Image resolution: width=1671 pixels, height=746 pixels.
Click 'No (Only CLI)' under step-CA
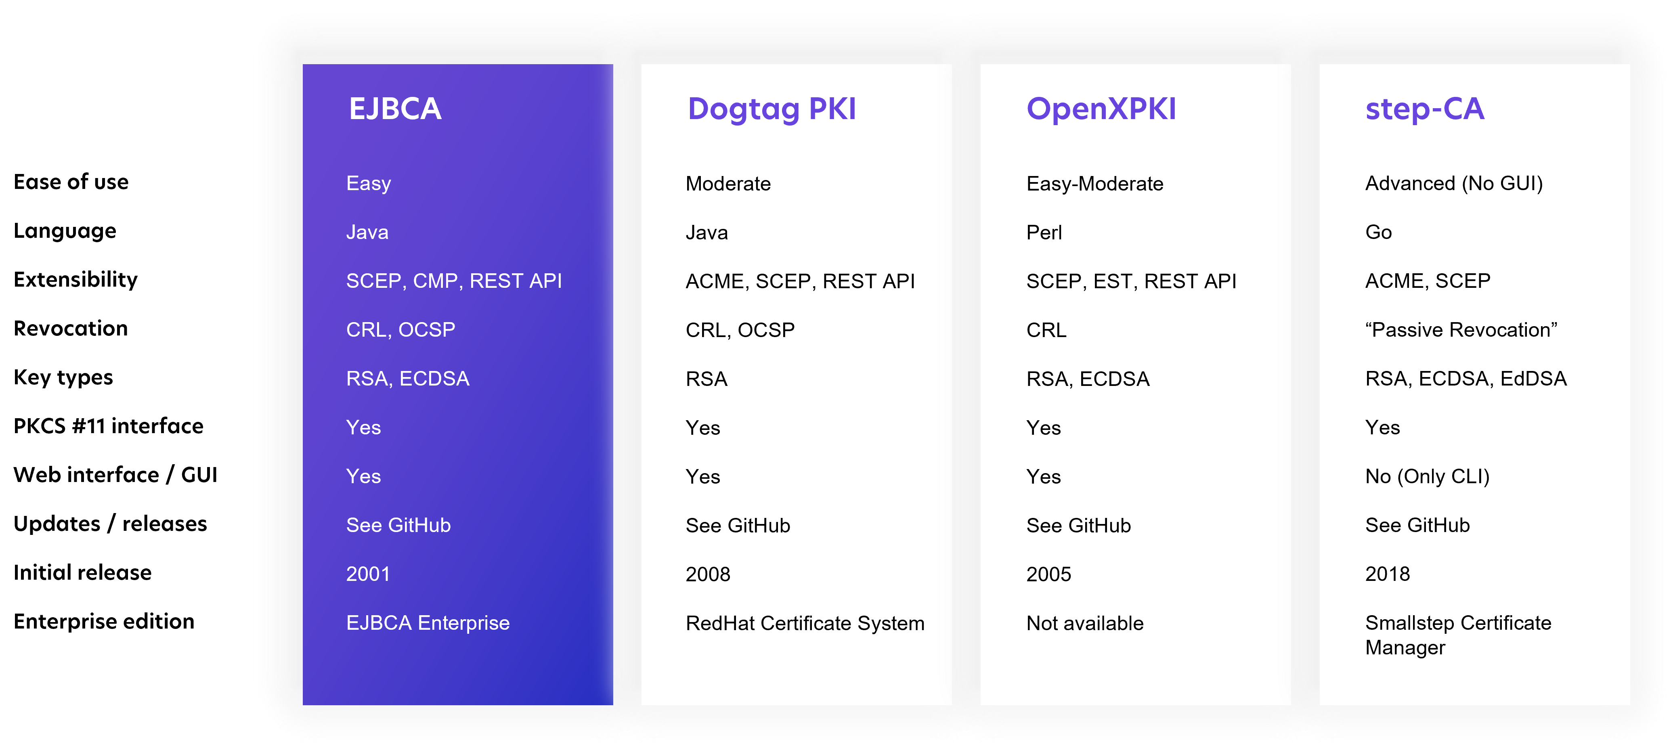click(x=1427, y=477)
